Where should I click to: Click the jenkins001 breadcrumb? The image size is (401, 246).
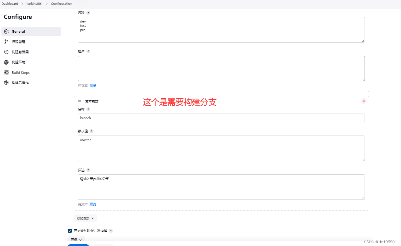pyautogui.click(x=34, y=4)
